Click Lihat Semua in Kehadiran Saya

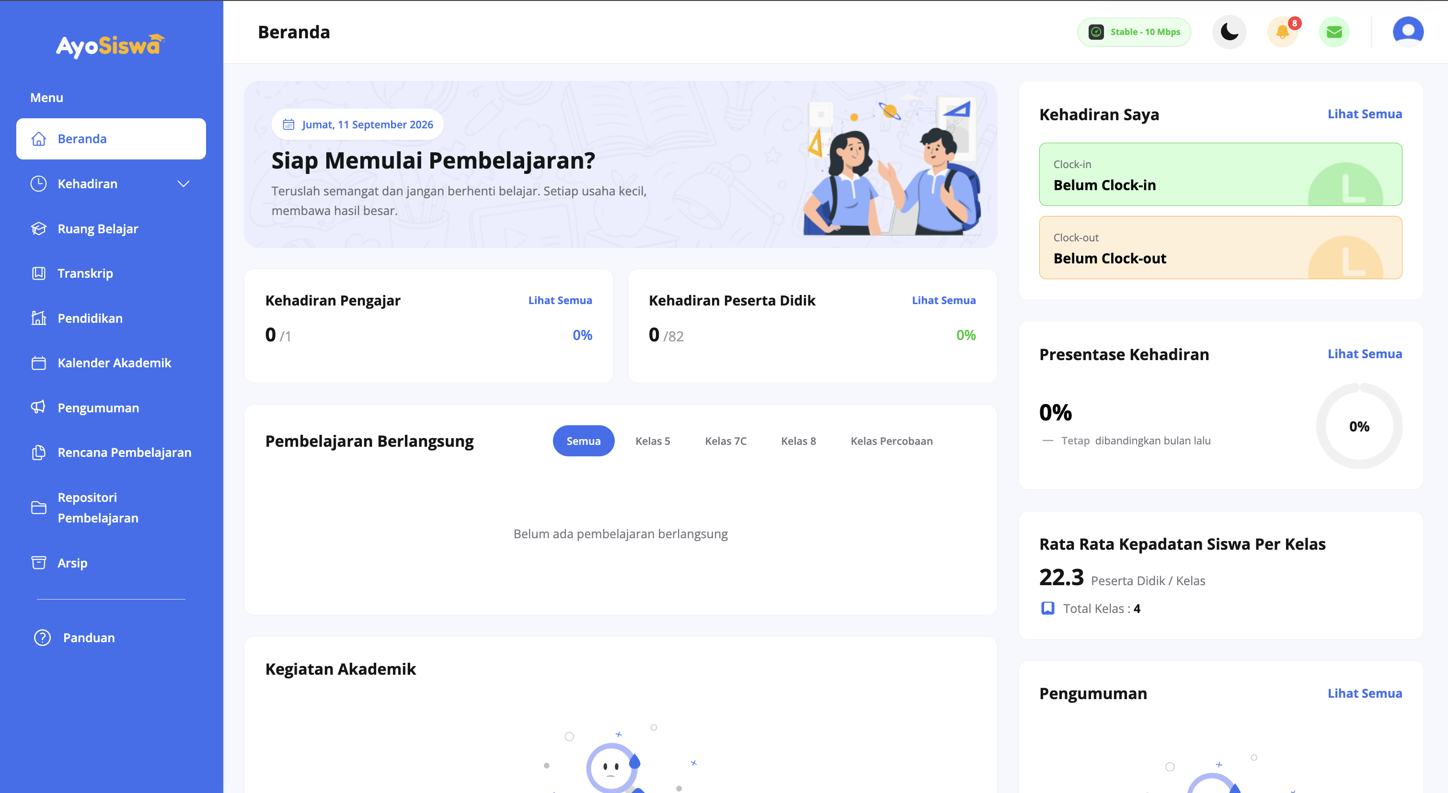[x=1365, y=114]
